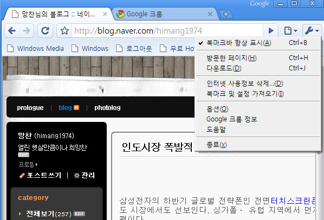Open 전체보기(257) category
This screenshot has width=324, height=220.
point(49,214)
